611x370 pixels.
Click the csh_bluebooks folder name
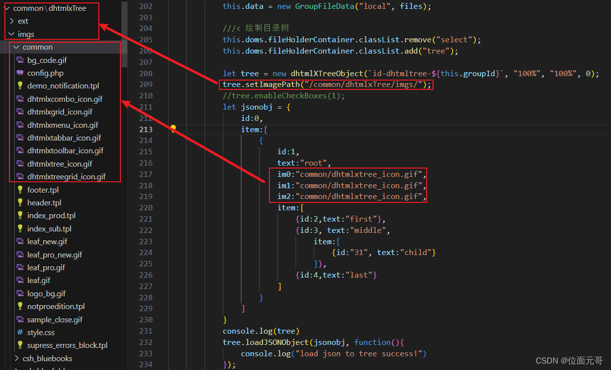[48, 359]
